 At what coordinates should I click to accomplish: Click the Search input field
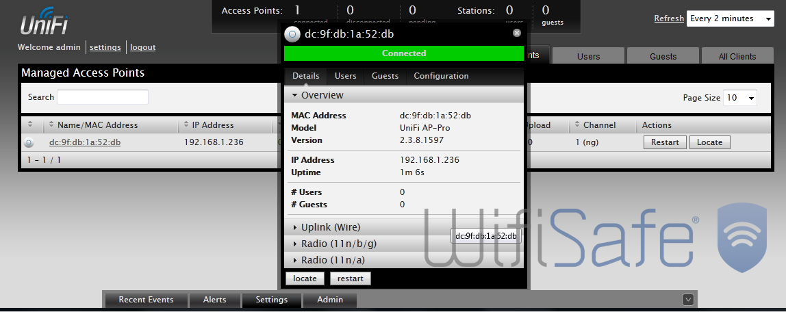(103, 97)
